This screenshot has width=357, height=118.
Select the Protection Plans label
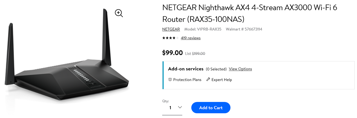(187, 80)
